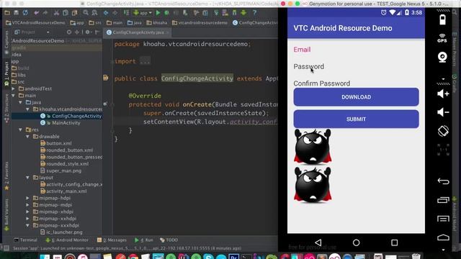Select super_man.png in tree
The height and width of the screenshot is (259, 461).
(x=64, y=171)
